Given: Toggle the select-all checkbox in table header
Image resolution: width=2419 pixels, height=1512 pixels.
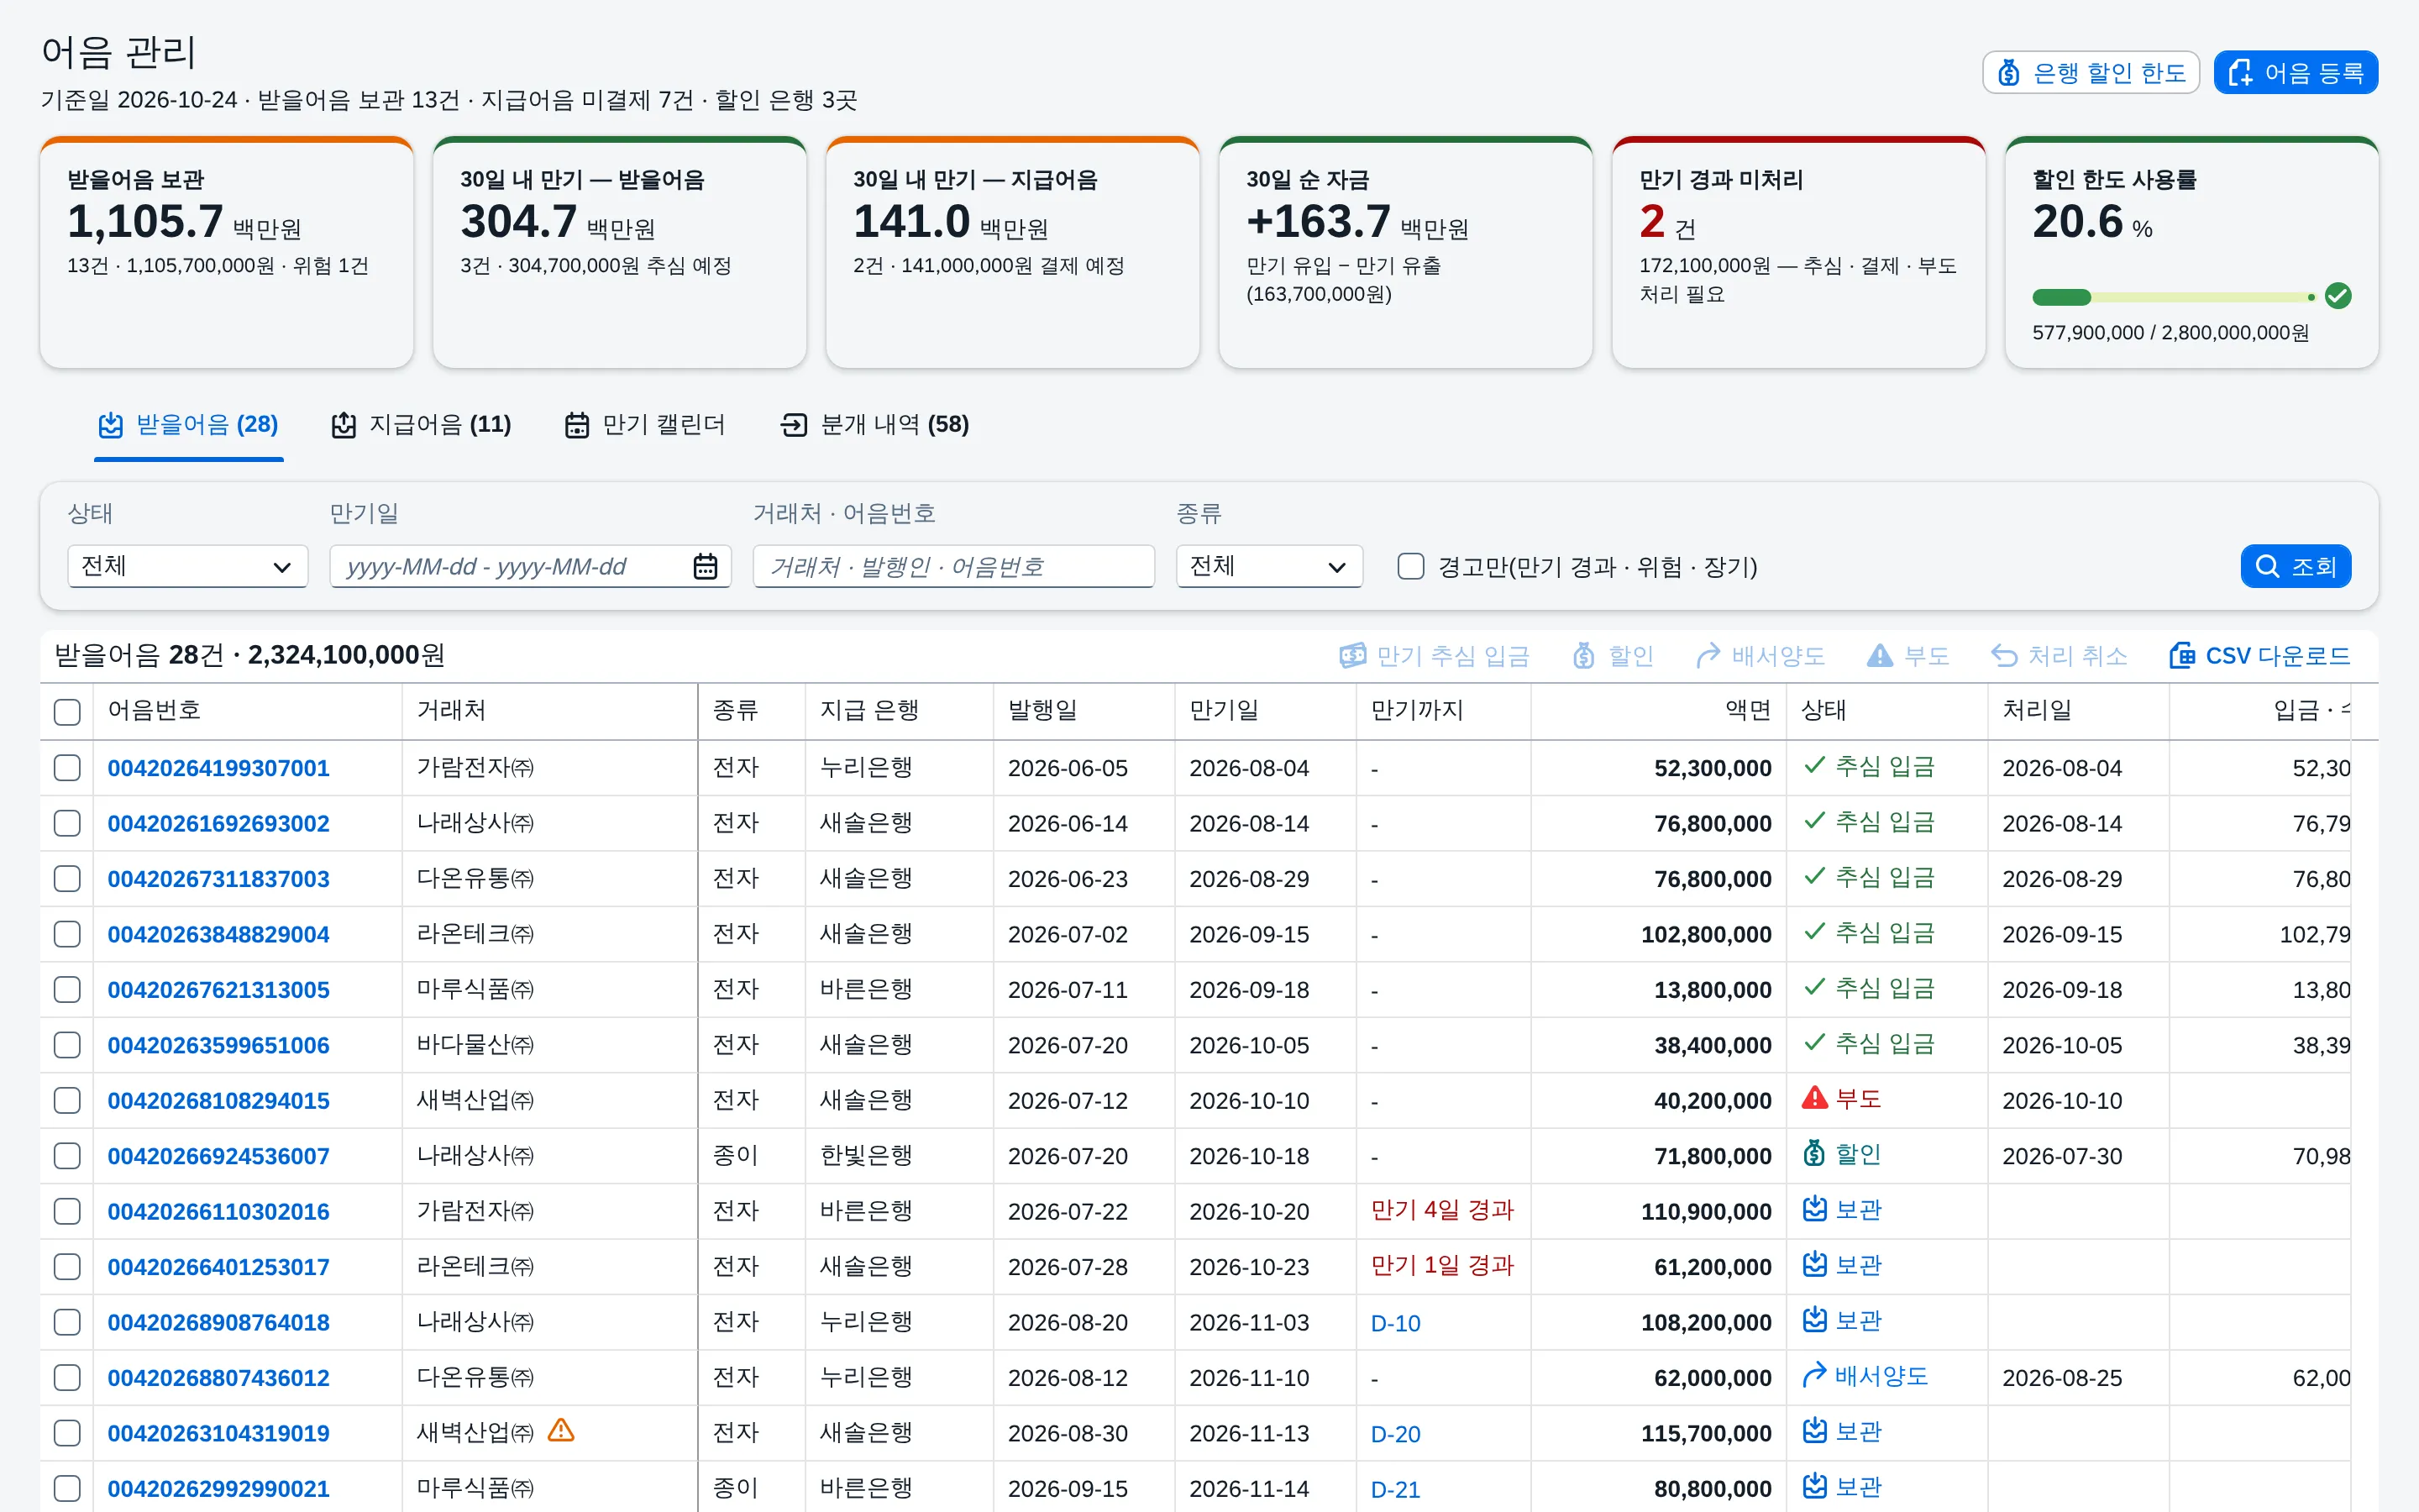Looking at the screenshot, I should pos(67,712).
